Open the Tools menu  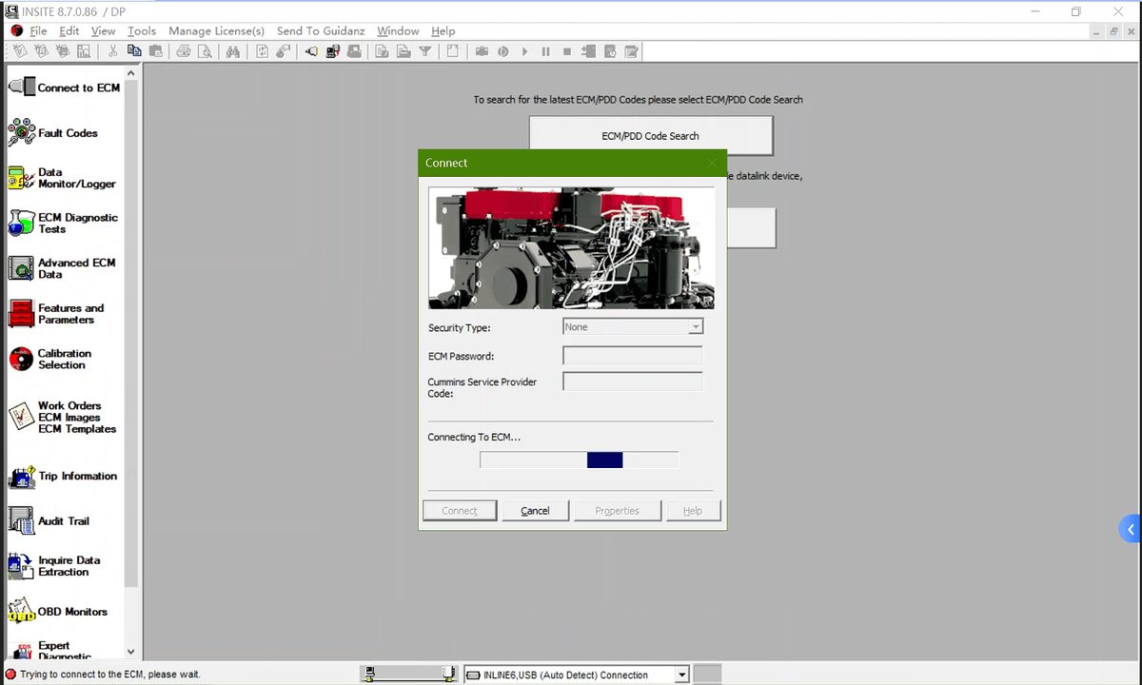[142, 31]
